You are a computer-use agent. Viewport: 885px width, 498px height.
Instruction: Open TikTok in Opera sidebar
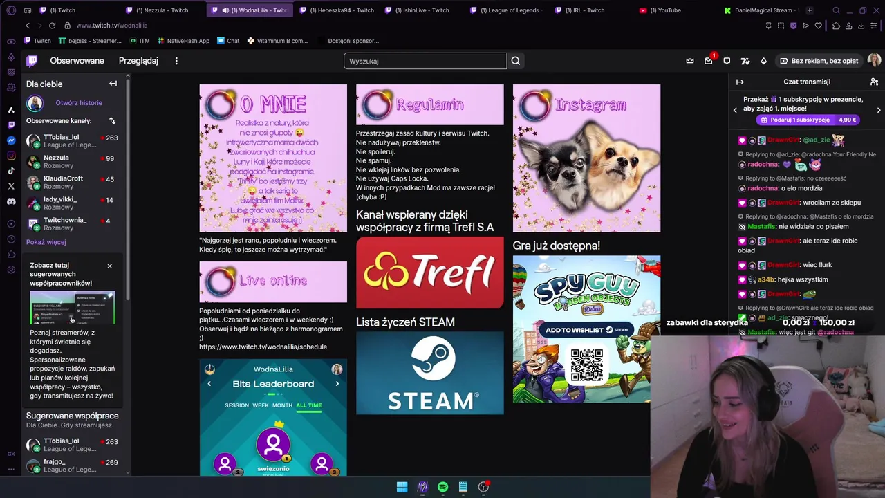click(x=11, y=171)
